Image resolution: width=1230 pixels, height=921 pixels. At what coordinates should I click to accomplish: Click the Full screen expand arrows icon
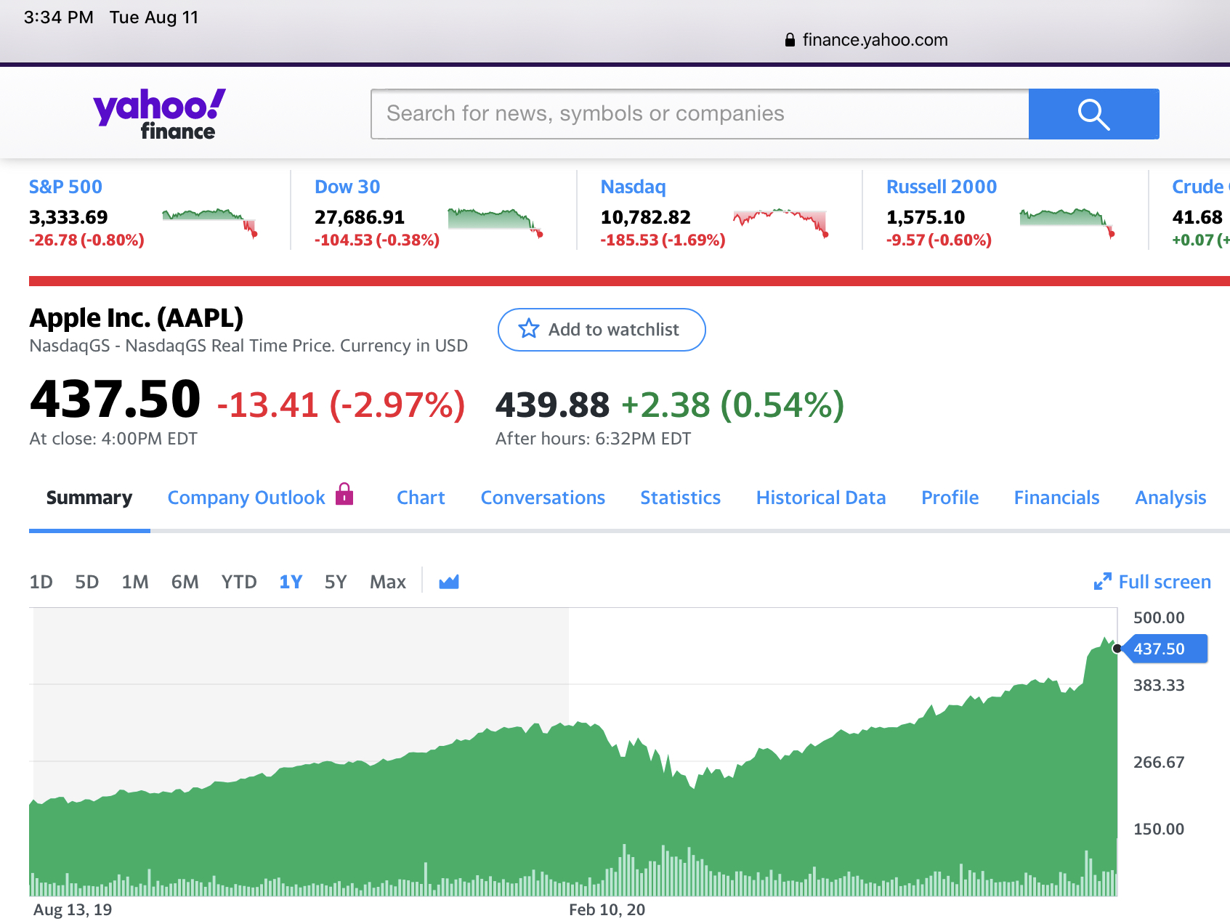click(1102, 582)
